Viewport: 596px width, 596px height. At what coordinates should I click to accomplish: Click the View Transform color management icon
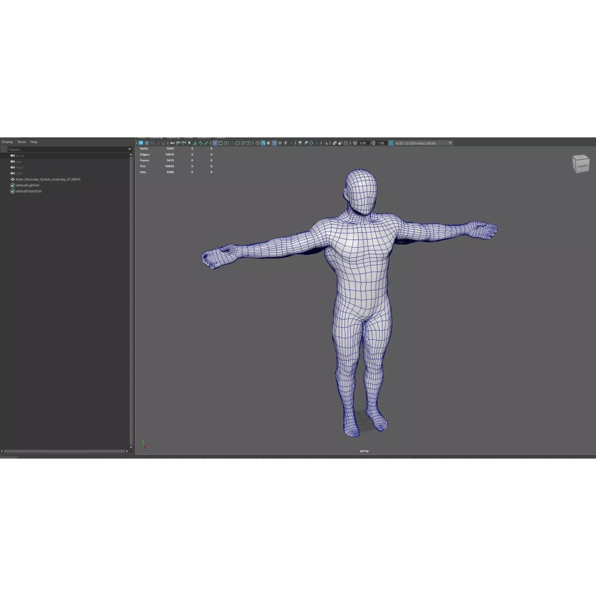click(x=391, y=143)
